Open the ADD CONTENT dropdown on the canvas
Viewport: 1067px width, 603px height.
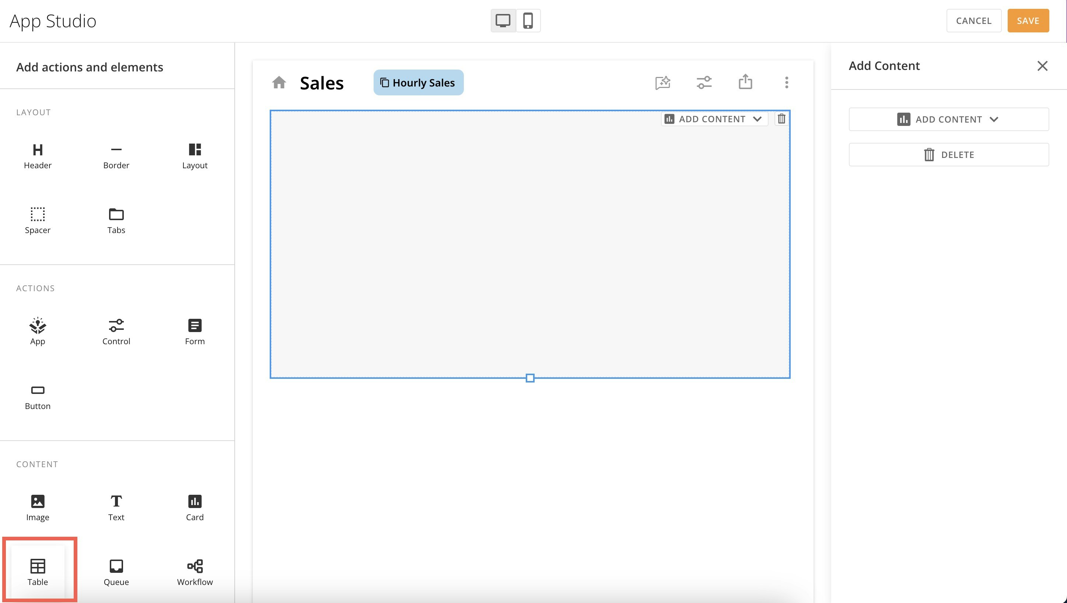[714, 119]
